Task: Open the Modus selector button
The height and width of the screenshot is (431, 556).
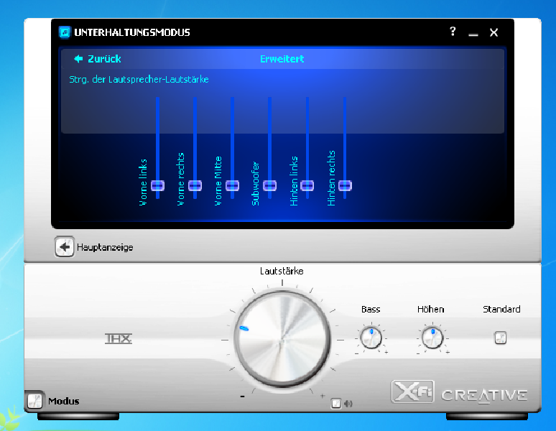Action: click(34, 401)
